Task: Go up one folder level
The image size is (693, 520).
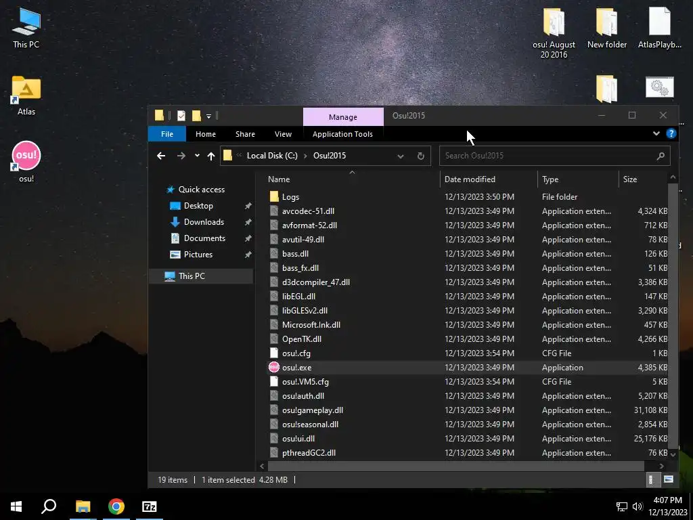Action: click(211, 156)
